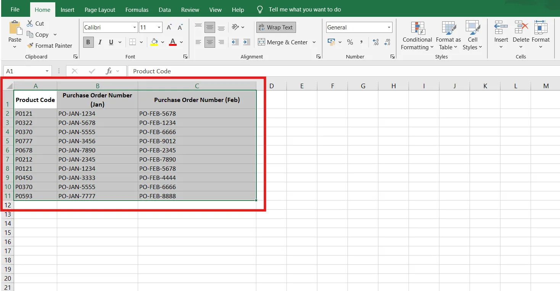
Task: Apply red font color A
Action: pos(173,42)
